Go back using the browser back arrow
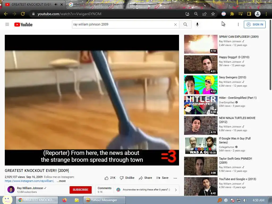The image size is (272, 204). tap(6, 14)
